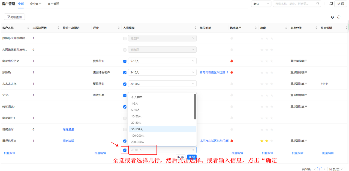Click the sort arrows on 热度 column
The image size is (349, 171).
point(286,28)
